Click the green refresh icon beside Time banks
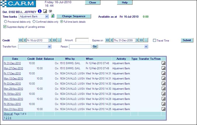 53,16
